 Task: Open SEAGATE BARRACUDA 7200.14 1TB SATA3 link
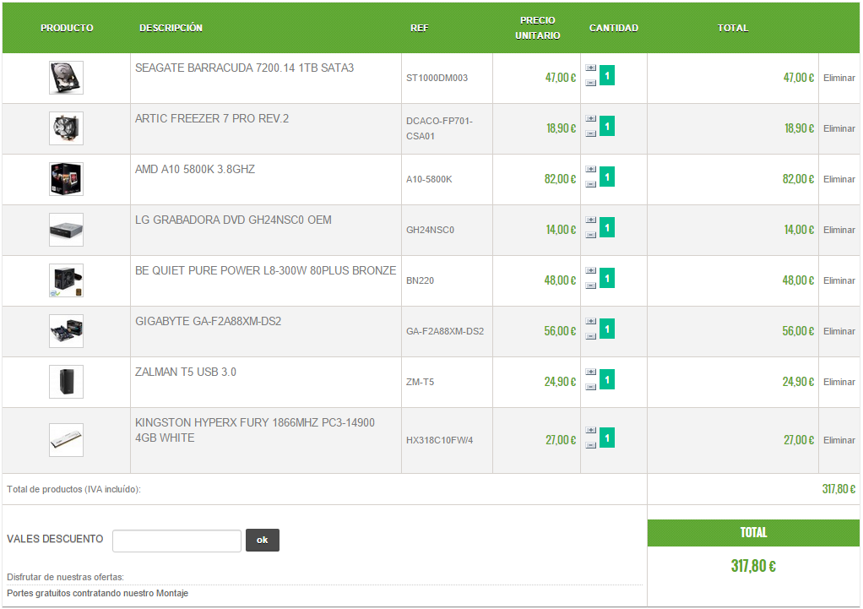(x=244, y=68)
